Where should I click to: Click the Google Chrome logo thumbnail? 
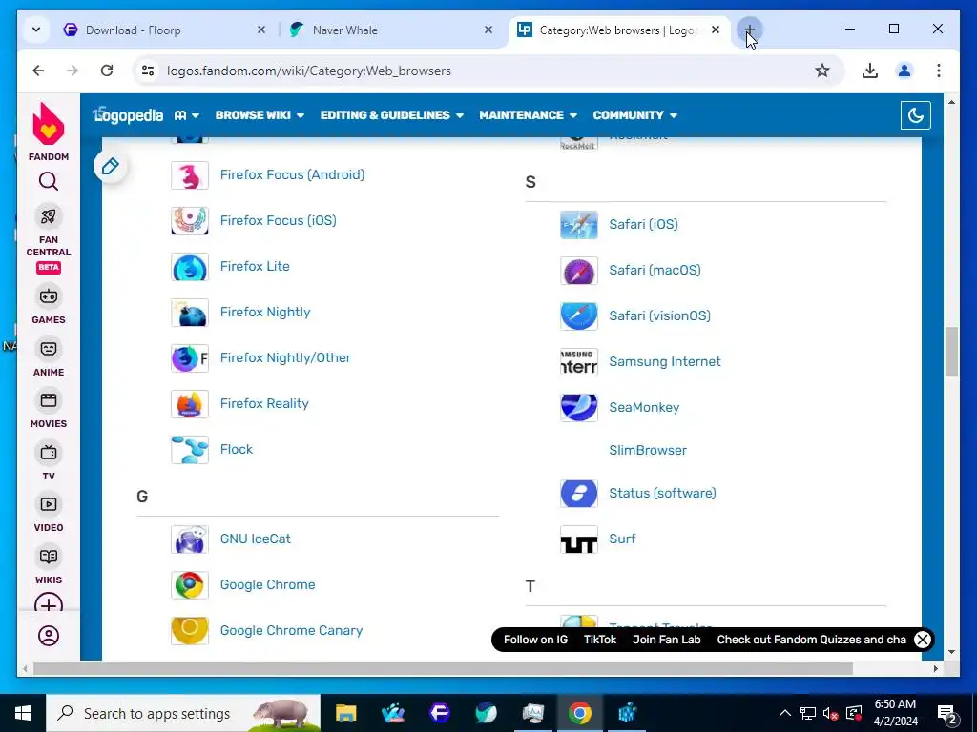(x=190, y=585)
